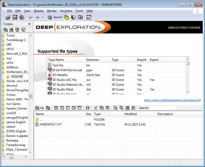Sort files by Modified column header
This screenshot has width=205, height=167.
tap(139, 114)
